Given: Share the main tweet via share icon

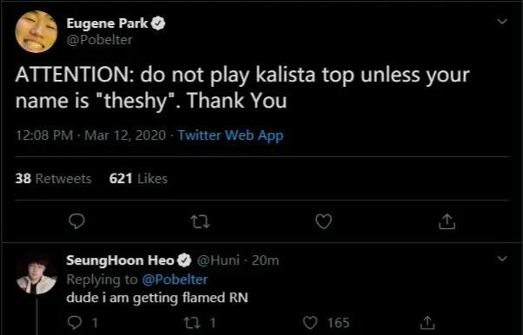Looking at the screenshot, I should coord(447,221).
